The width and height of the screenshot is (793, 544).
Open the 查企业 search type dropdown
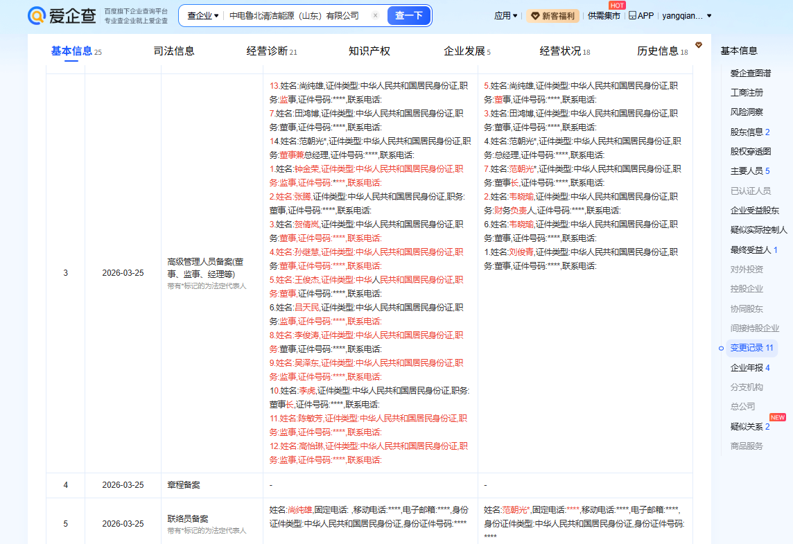(202, 15)
